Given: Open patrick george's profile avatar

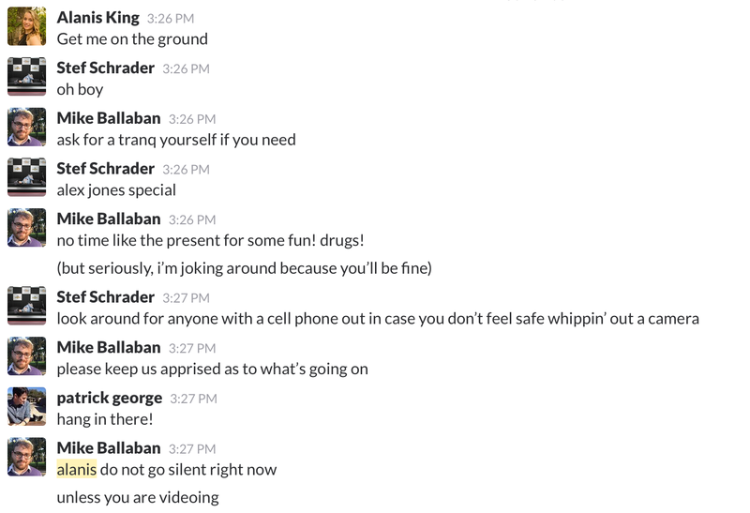Looking at the screenshot, I should (27, 406).
